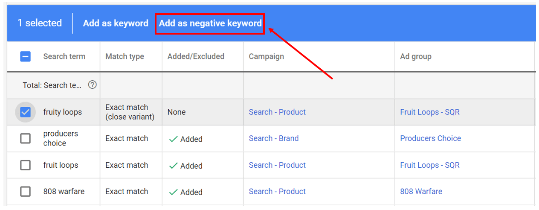Open Fruit Loops - SQR ad group for fruity loops
The height and width of the screenshot is (210, 539).
429,112
